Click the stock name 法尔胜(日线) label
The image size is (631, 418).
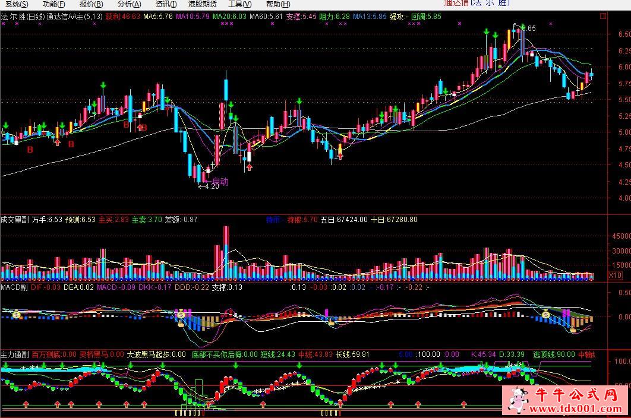click(x=23, y=17)
